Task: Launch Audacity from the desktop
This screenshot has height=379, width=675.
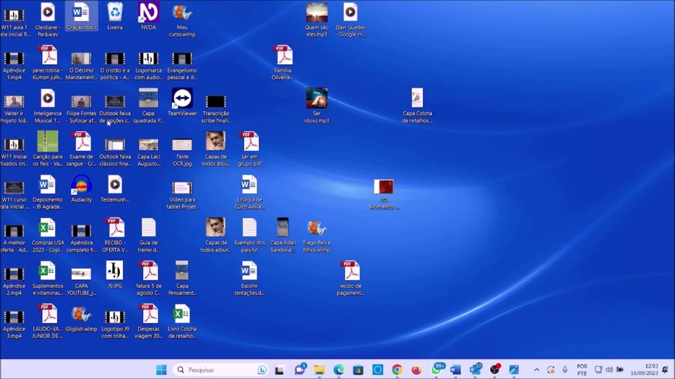Action: [81, 189]
